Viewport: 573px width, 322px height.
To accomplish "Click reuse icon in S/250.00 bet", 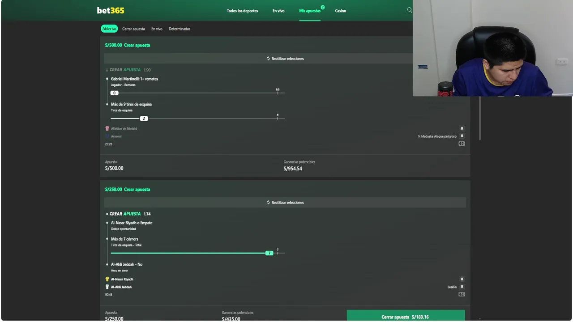I will [x=268, y=203].
